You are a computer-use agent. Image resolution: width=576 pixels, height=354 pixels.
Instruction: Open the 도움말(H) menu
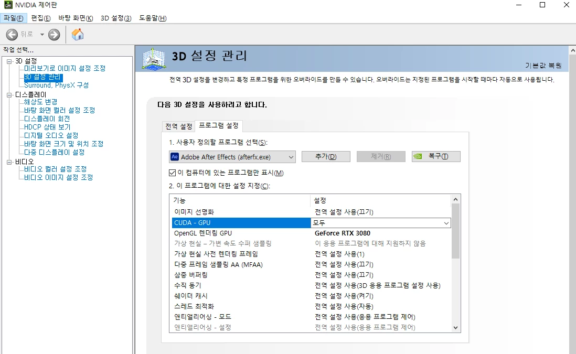pos(153,18)
